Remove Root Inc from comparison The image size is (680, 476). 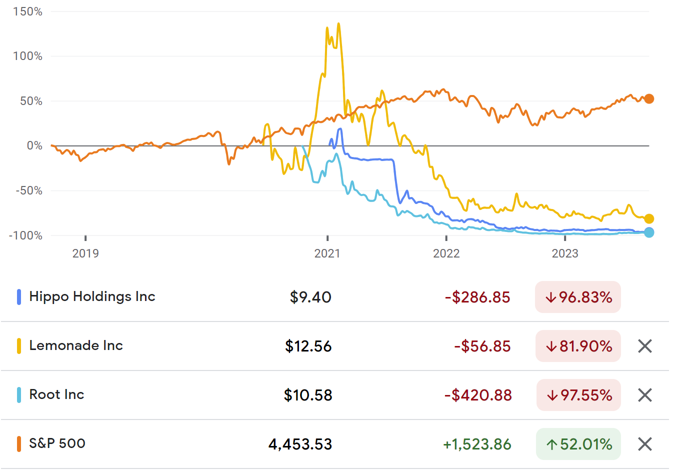[x=645, y=395]
